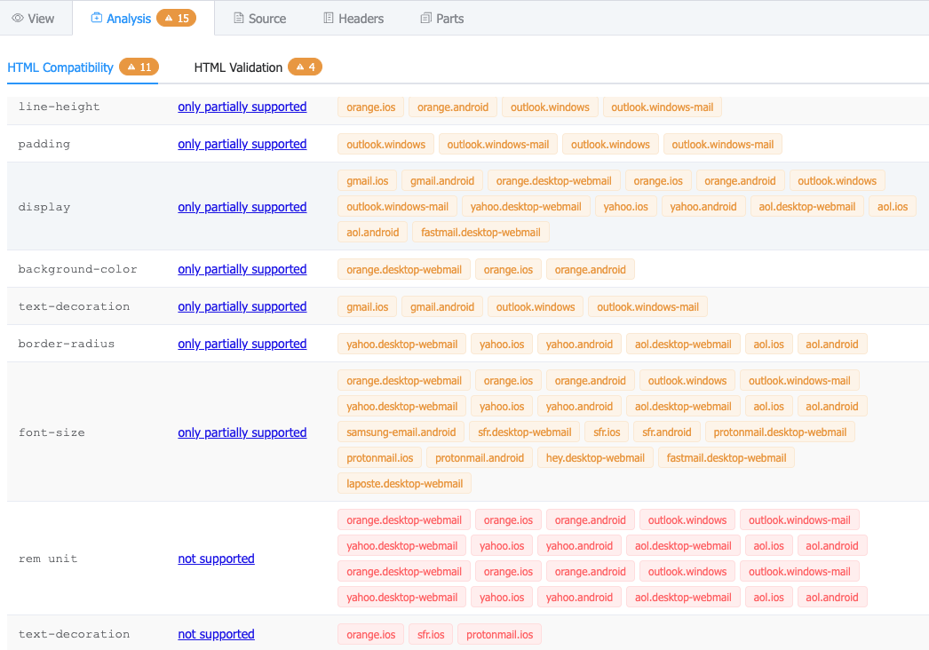This screenshot has width=929, height=650.
Task: Click aol.desktop-webmail tag in border-radius row
Action: pyautogui.click(x=683, y=345)
